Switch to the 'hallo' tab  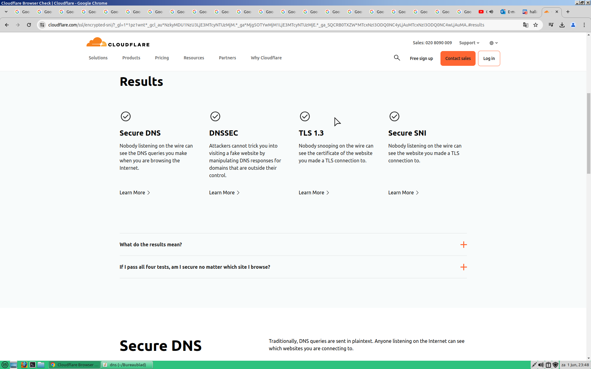tap(530, 12)
